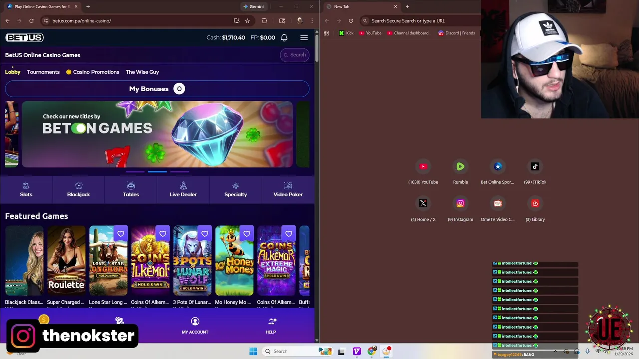Select the Lobby tab
This screenshot has height=359, width=639.
coord(13,72)
